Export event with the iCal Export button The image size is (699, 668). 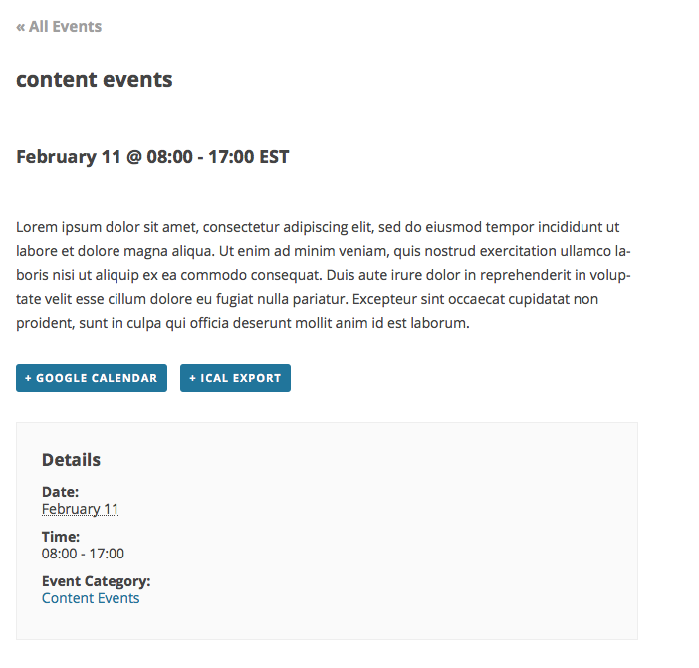[235, 378]
